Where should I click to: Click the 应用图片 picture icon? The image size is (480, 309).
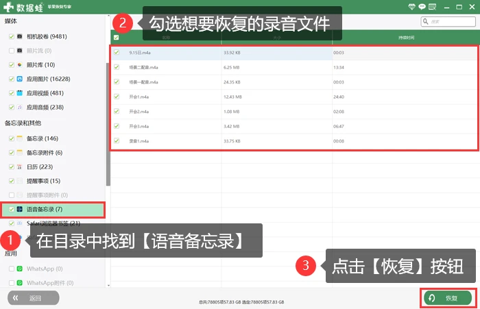tap(20, 79)
